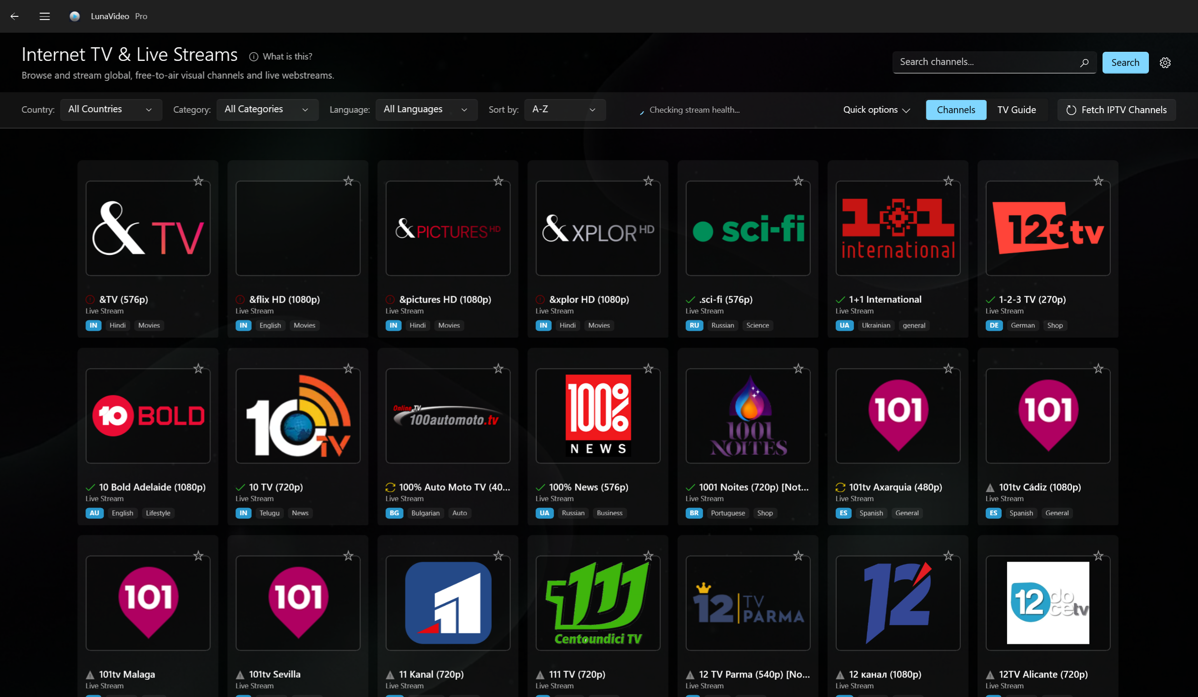Switch to the Channels tab
1198x697 pixels.
click(x=956, y=110)
